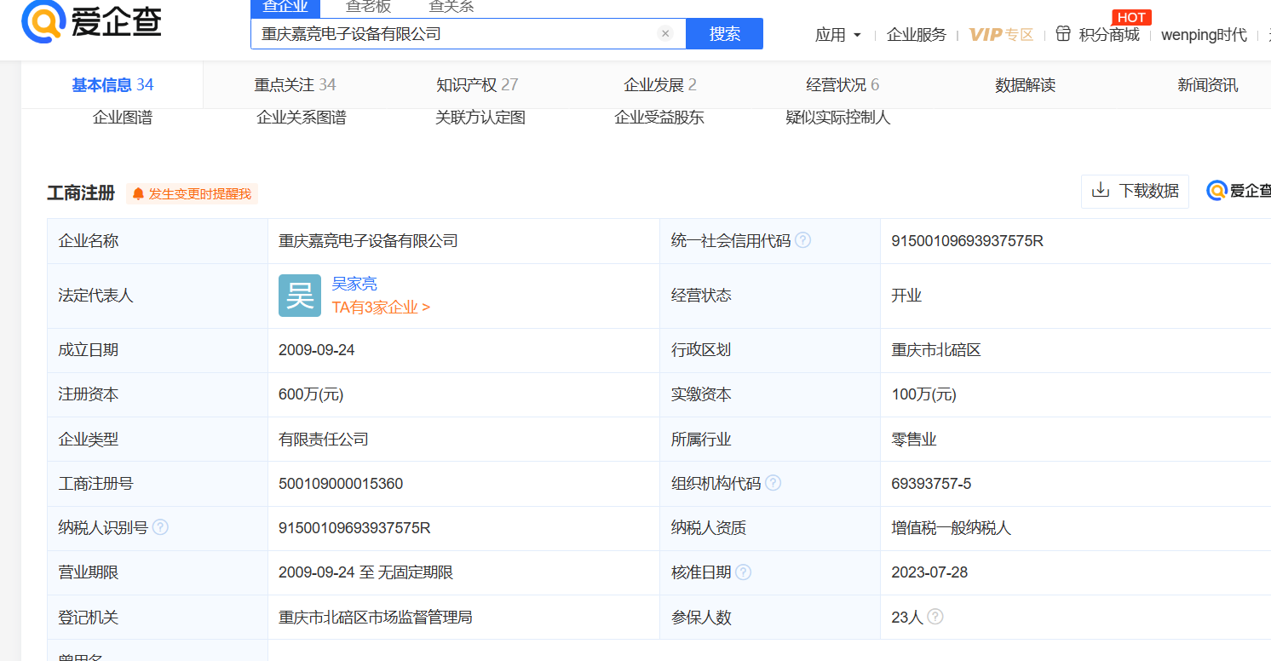
Task: Click the 企业名称 value in the table
Action: click(x=368, y=241)
